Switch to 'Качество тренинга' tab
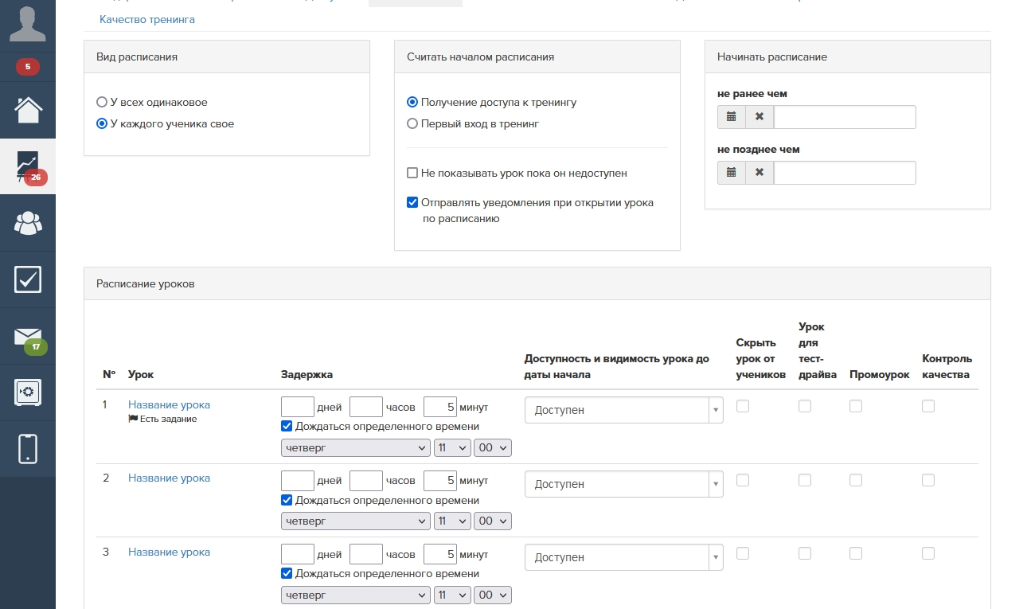This screenshot has height=609, width=1027. tap(147, 19)
